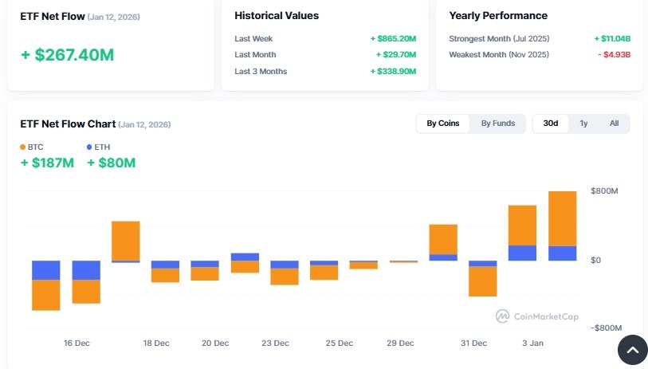The image size is (648, 369).
Task: Switch chart view to By Coins
Action: (x=442, y=124)
